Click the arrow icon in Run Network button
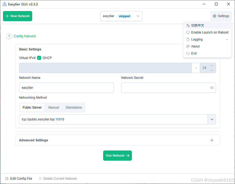235x184 pixels. 128,156
